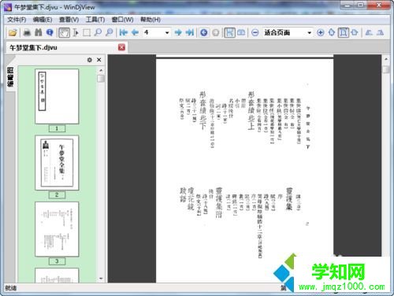The width and height of the screenshot is (394, 296).
Task: Open page 1 thumbnail
Action: (57, 96)
